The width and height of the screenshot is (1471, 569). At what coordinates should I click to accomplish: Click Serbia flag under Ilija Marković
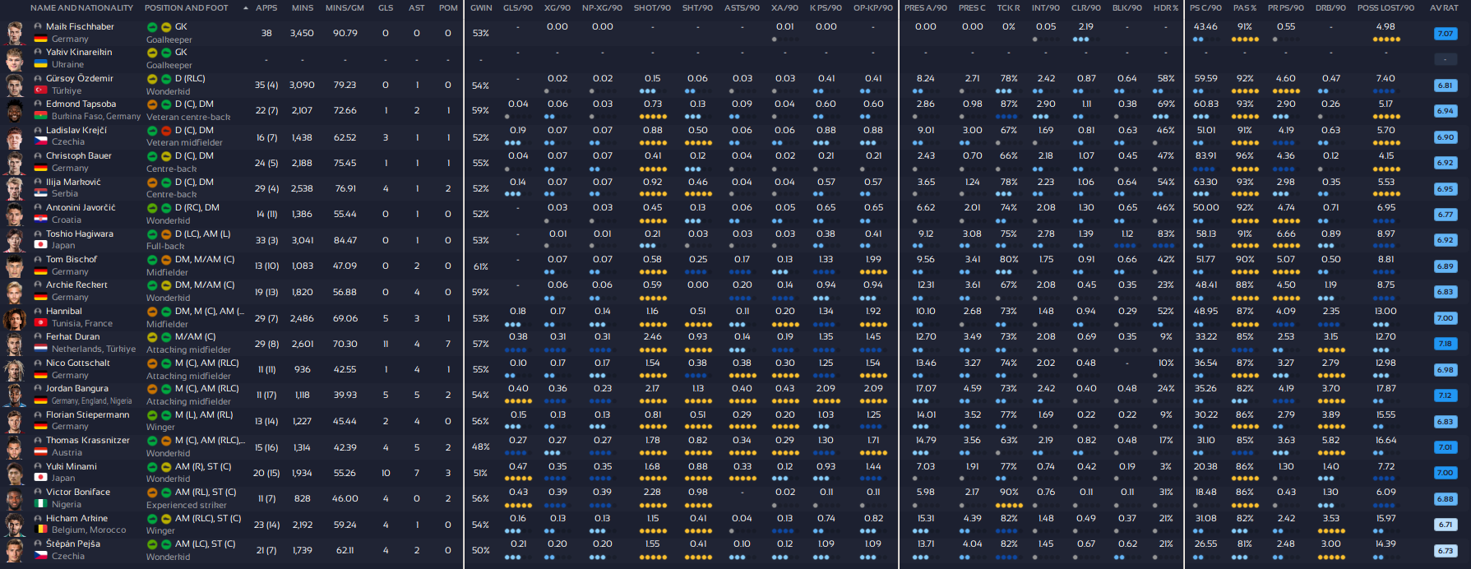[40, 193]
